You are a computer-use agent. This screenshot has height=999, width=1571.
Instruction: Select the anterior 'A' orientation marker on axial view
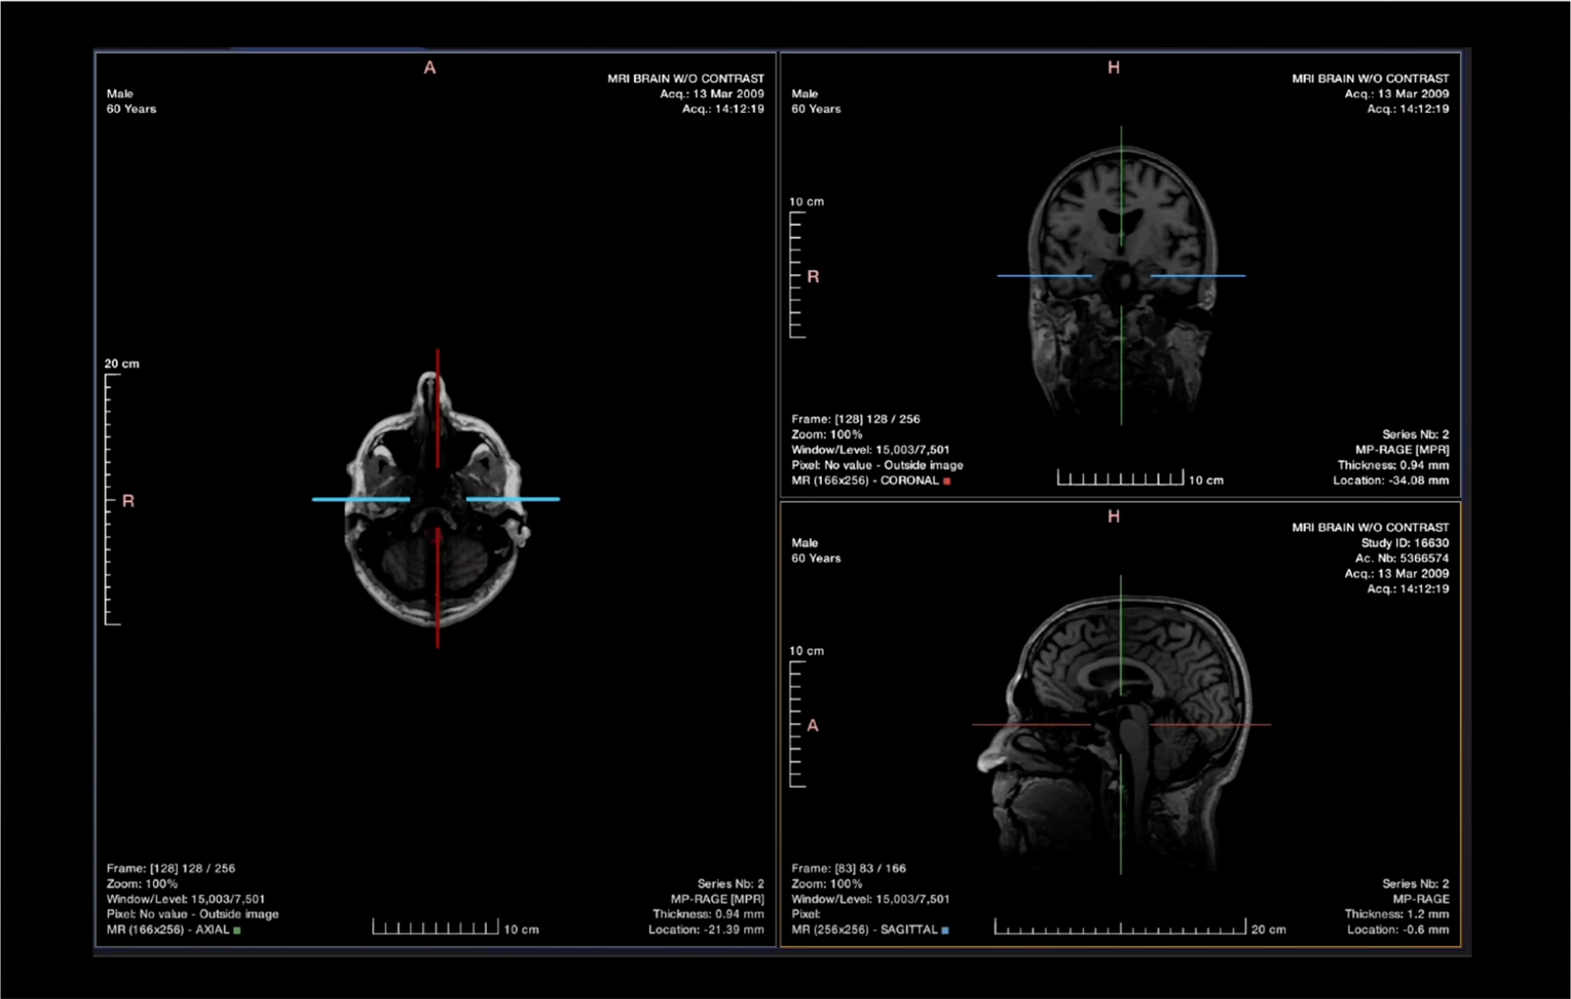429,68
